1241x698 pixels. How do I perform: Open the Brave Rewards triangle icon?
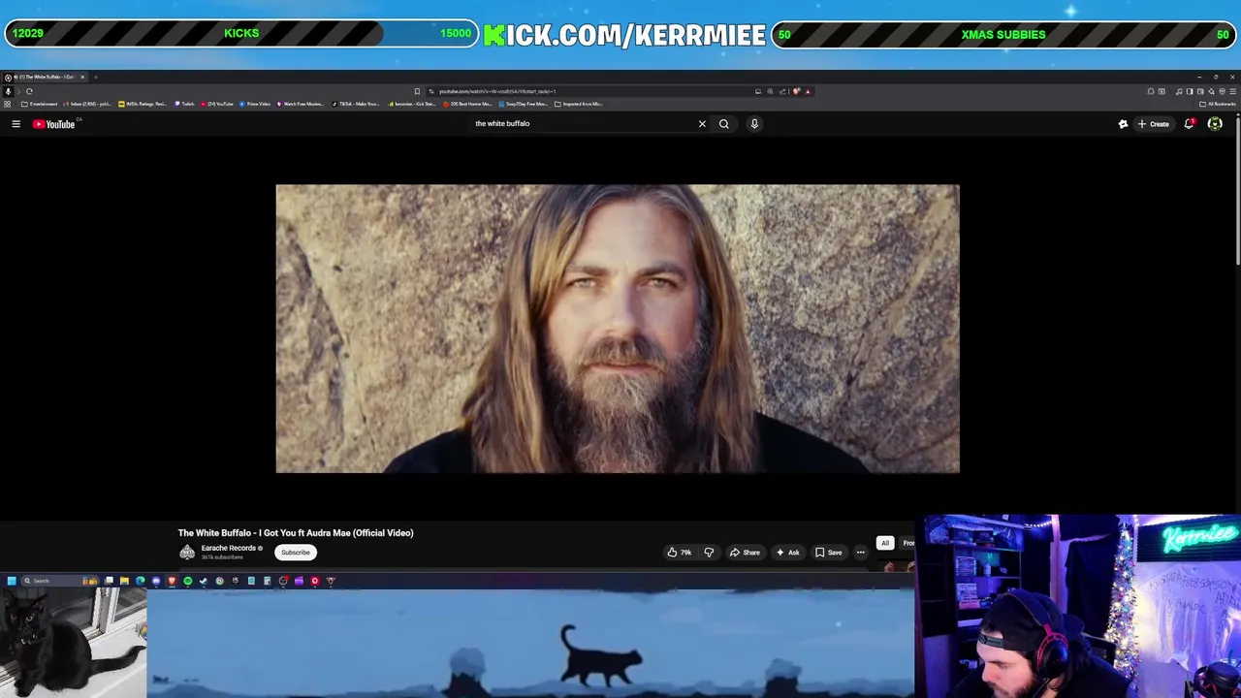pyautogui.click(x=808, y=91)
